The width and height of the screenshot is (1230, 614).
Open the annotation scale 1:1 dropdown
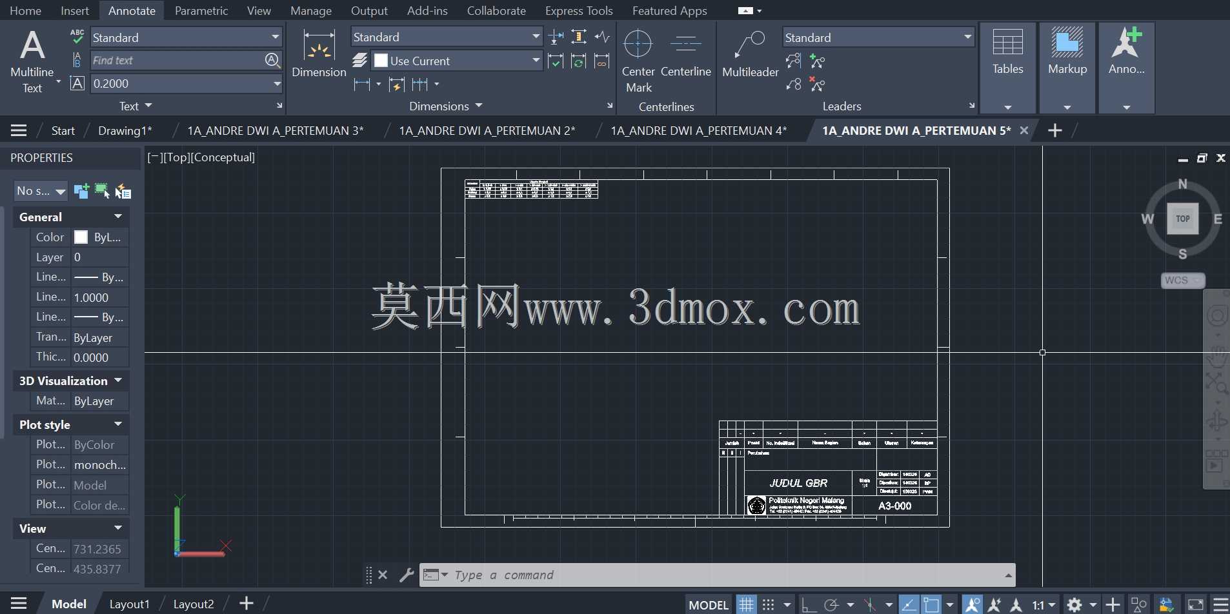[1043, 605]
